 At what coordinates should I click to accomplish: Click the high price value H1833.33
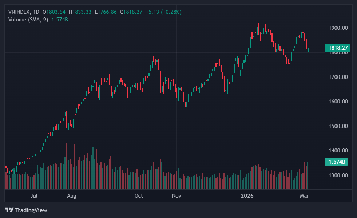click(x=80, y=12)
